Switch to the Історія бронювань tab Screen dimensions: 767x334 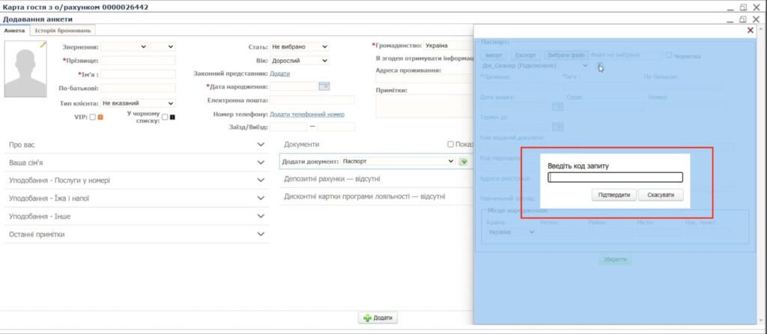[63, 30]
